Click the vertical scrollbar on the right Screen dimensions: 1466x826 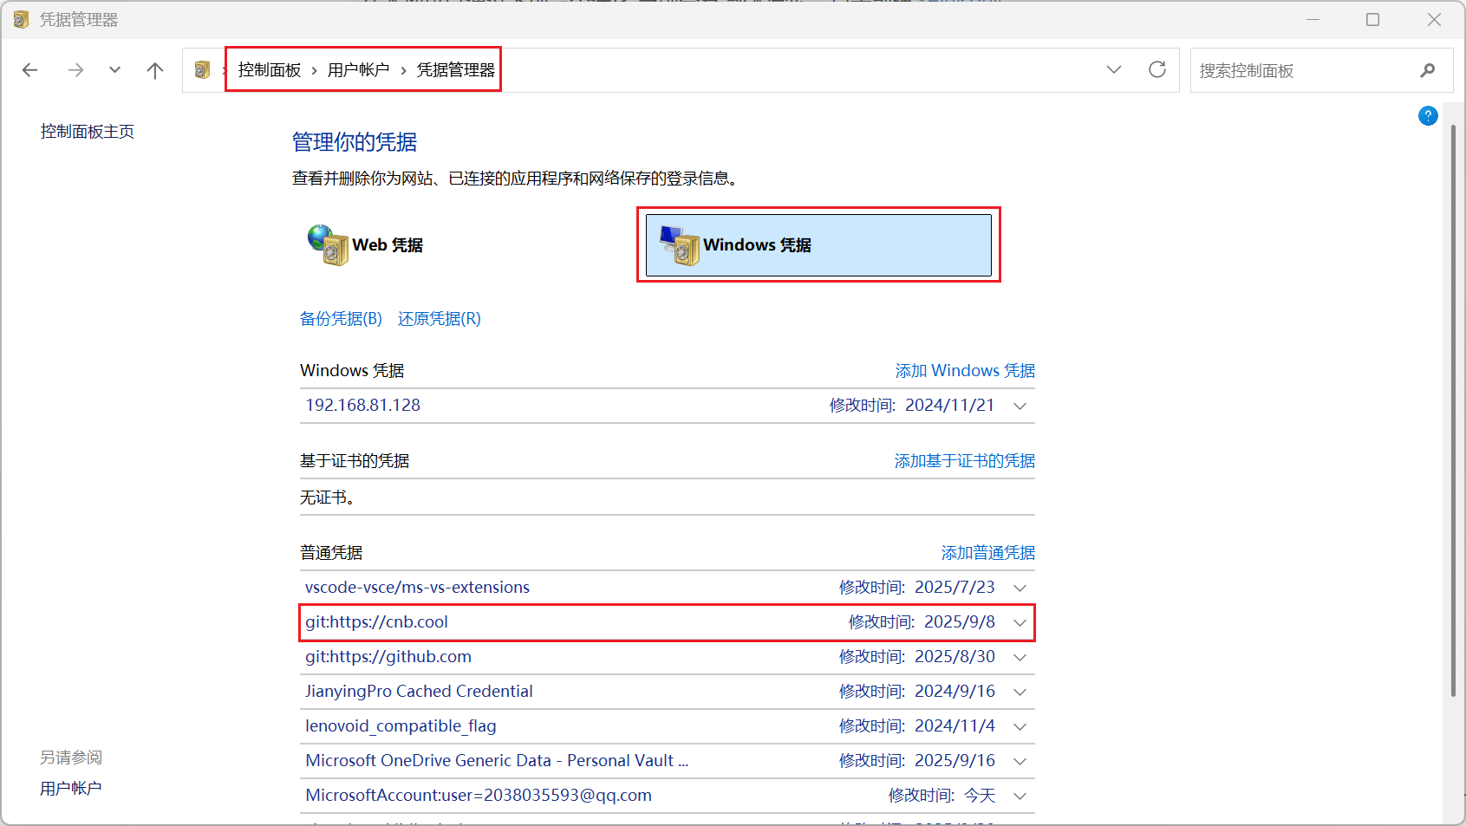[1453, 407]
